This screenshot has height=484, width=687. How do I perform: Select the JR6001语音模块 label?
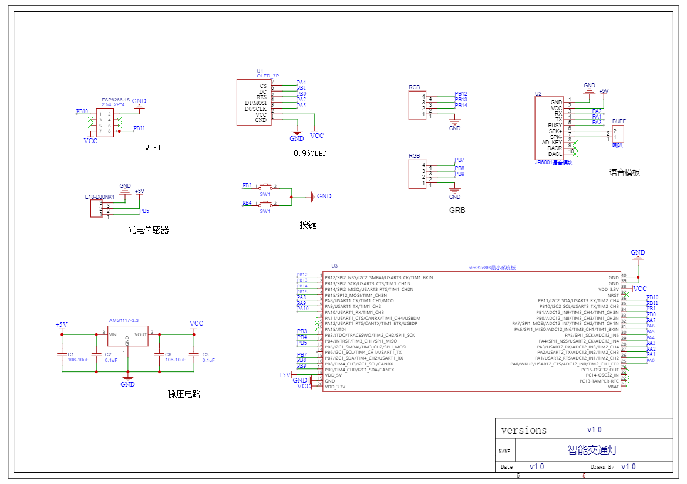coord(553,163)
